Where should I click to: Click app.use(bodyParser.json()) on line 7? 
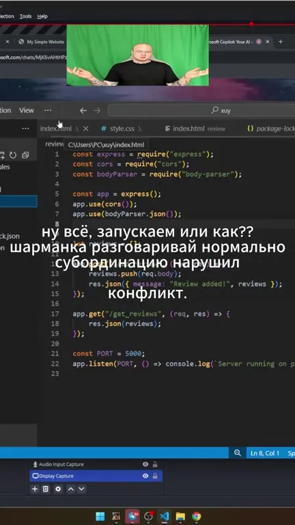(127, 214)
